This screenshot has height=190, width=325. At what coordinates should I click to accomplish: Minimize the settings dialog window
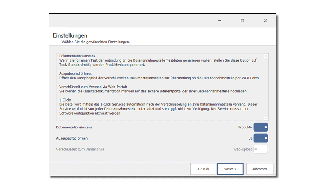click(219, 21)
